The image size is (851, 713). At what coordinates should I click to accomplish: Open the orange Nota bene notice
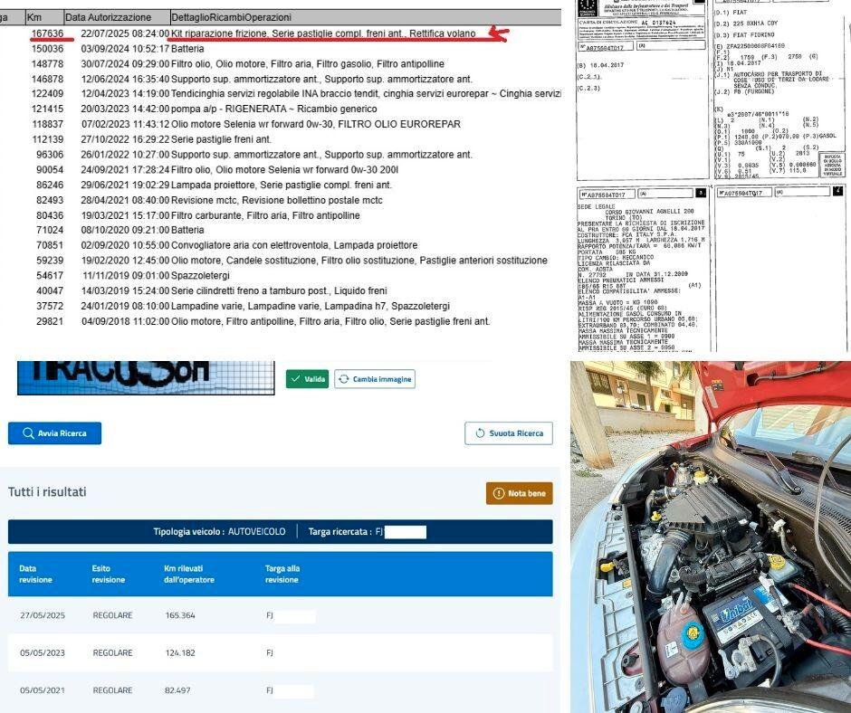520,493
